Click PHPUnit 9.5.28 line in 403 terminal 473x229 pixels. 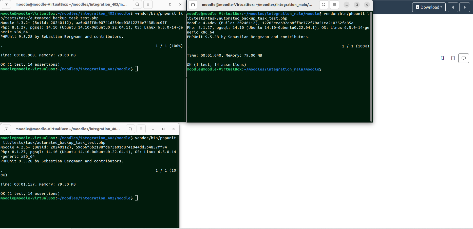(x=62, y=37)
